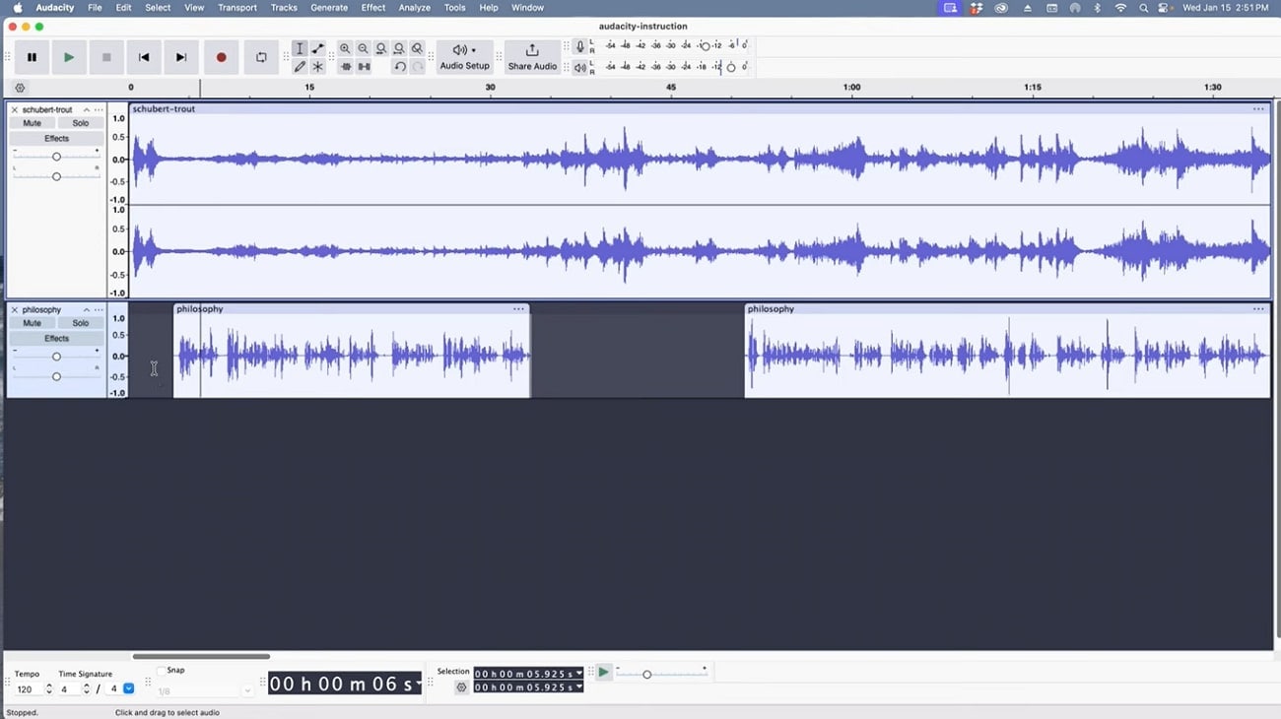Open Effects for the philosophy track
The image size is (1281, 719).
[56, 339]
